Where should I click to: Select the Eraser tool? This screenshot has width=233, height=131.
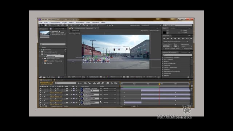click(87, 25)
